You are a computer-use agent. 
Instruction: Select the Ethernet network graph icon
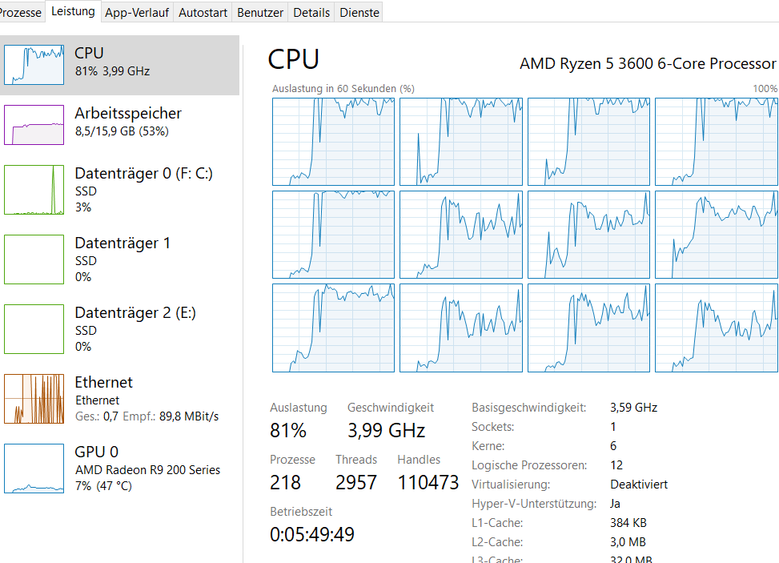click(x=34, y=399)
